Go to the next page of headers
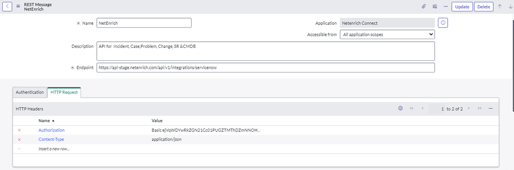This screenshot has width=514, height=170. 469,108
